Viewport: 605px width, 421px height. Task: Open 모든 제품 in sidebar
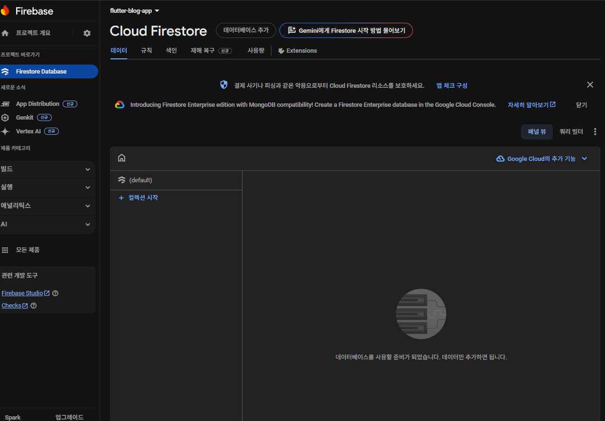pos(28,250)
